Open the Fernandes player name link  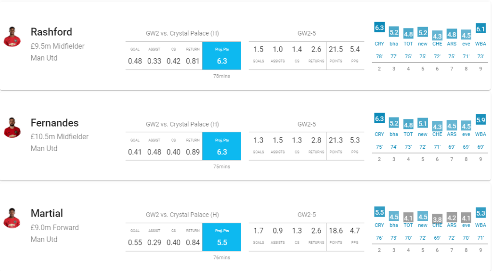[x=54, y=123]
